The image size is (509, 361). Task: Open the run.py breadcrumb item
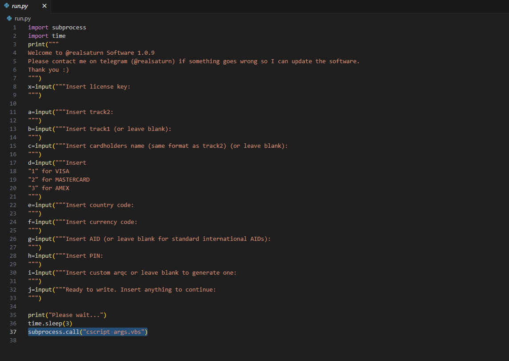point(23,19)
